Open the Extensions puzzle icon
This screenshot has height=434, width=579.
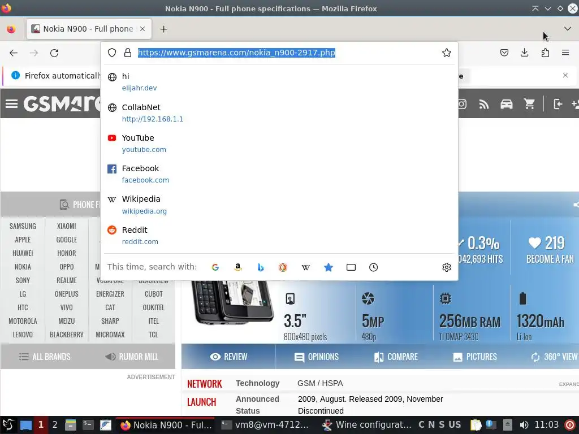click(545, 53)
